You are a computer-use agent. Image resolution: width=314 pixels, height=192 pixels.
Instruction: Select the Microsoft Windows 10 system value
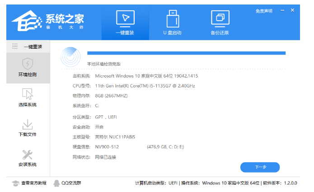click(x=146, y=76)
